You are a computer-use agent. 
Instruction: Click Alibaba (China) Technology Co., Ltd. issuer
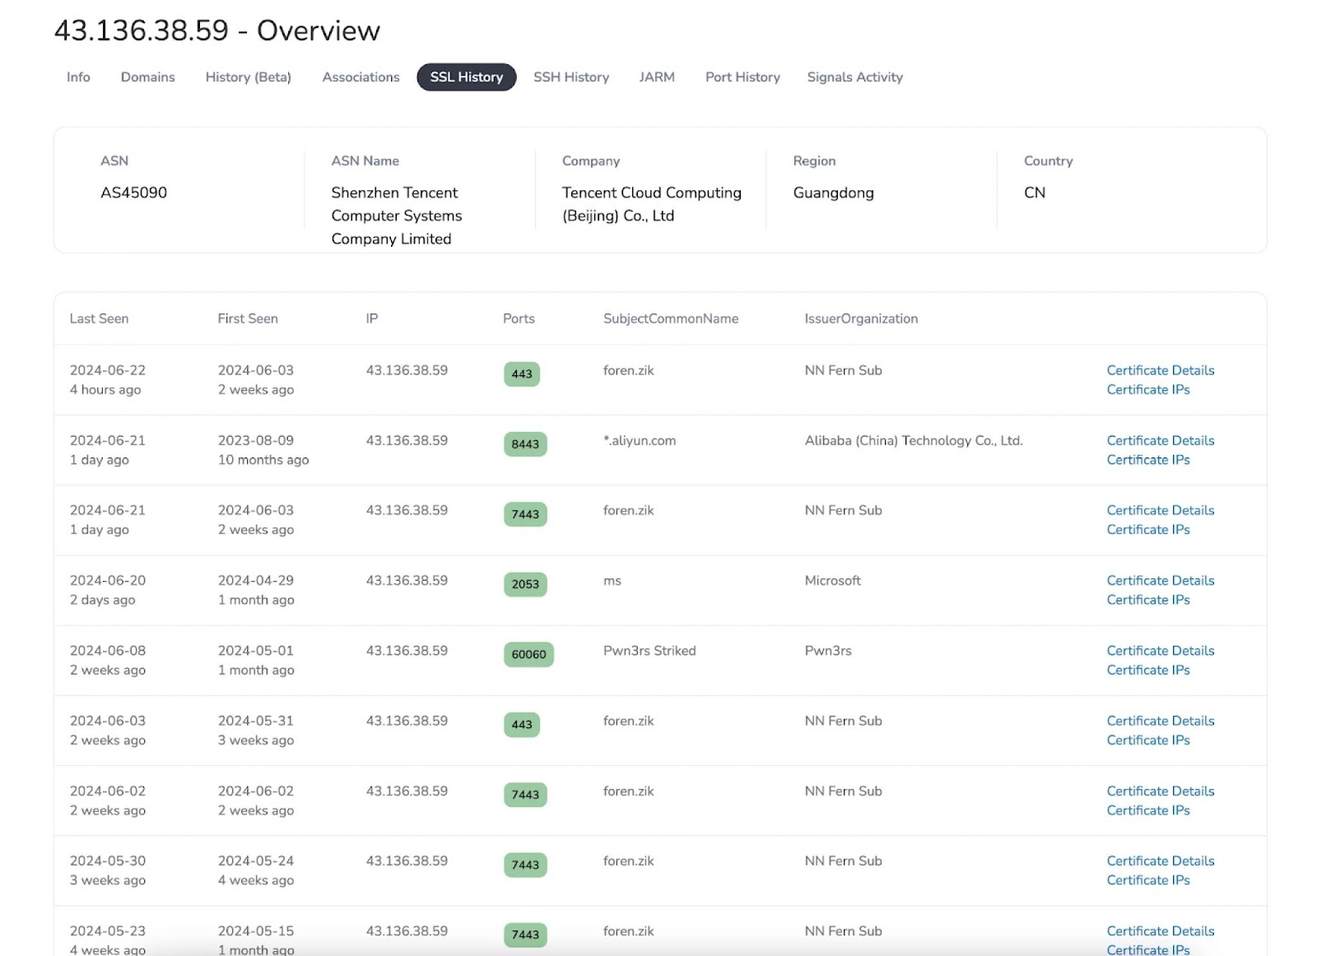[914, 440]
